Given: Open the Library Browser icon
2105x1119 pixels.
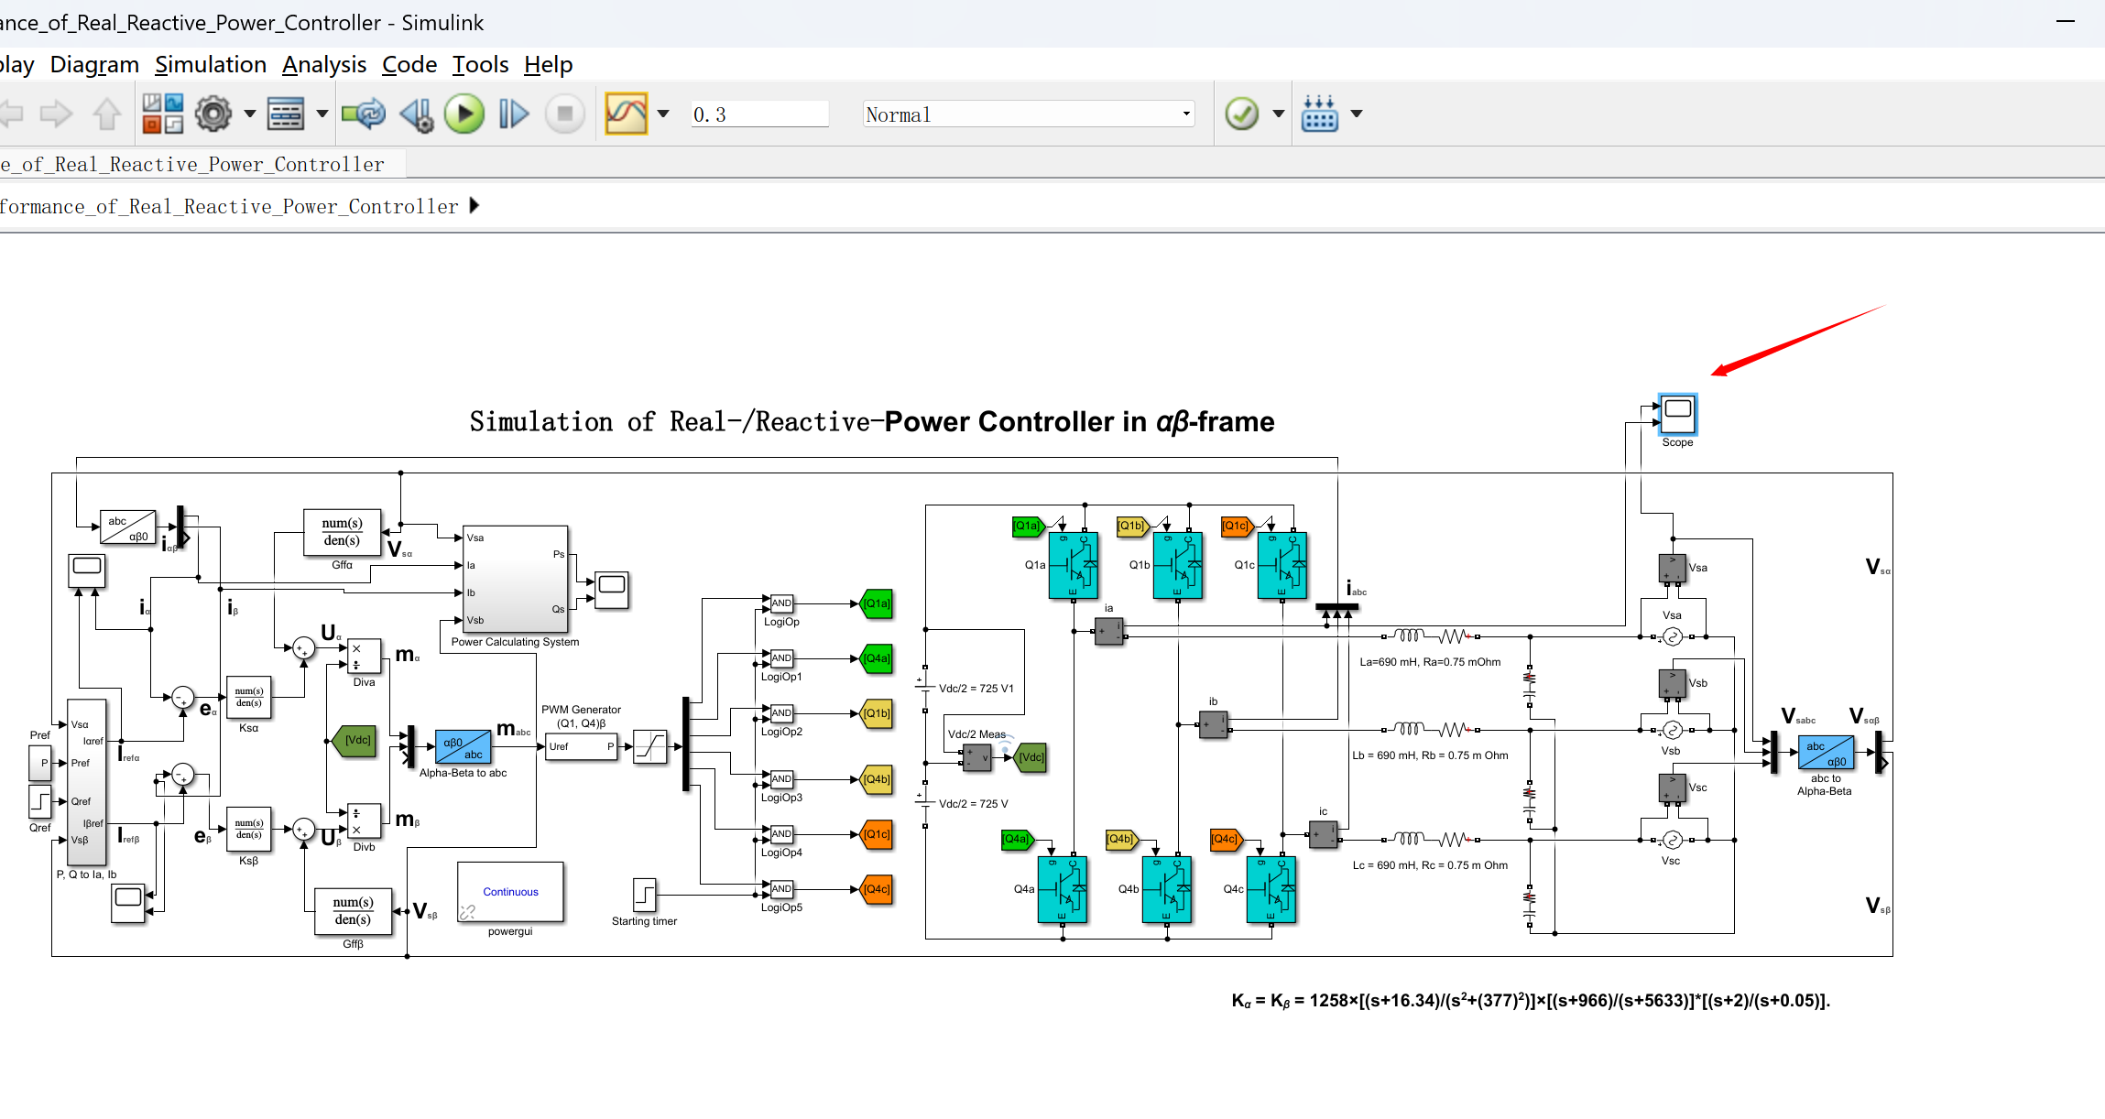Looking at the screenshot, I should 162,114.
